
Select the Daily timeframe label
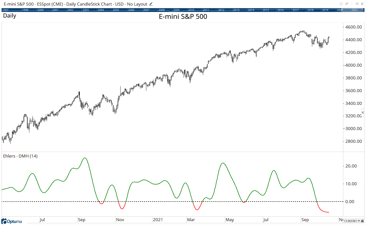pos(10,16)
